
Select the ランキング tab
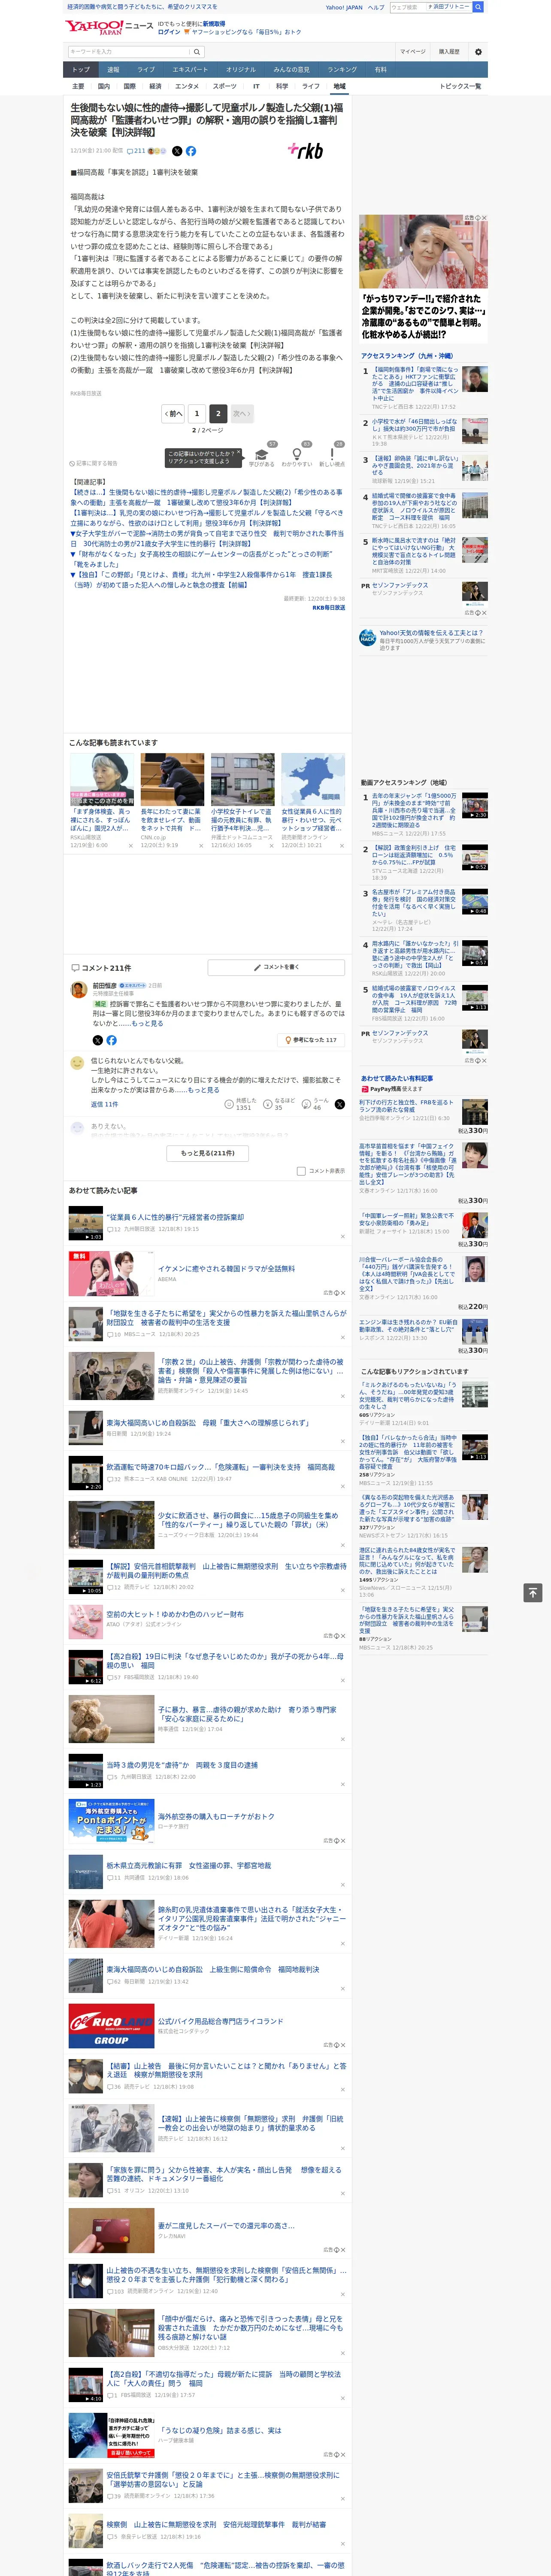[x=342, y=70]
